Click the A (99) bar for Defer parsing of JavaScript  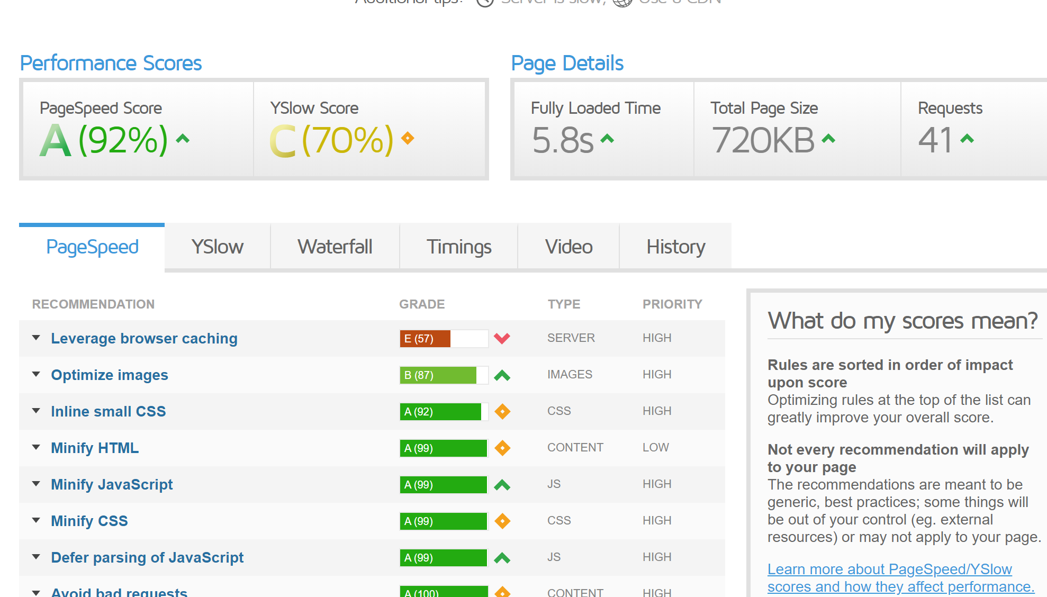pos(444,558)
